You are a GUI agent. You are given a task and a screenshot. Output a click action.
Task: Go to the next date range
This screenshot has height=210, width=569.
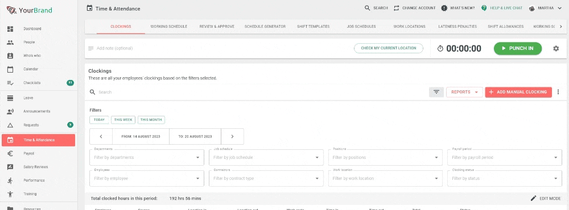point(232,136)
